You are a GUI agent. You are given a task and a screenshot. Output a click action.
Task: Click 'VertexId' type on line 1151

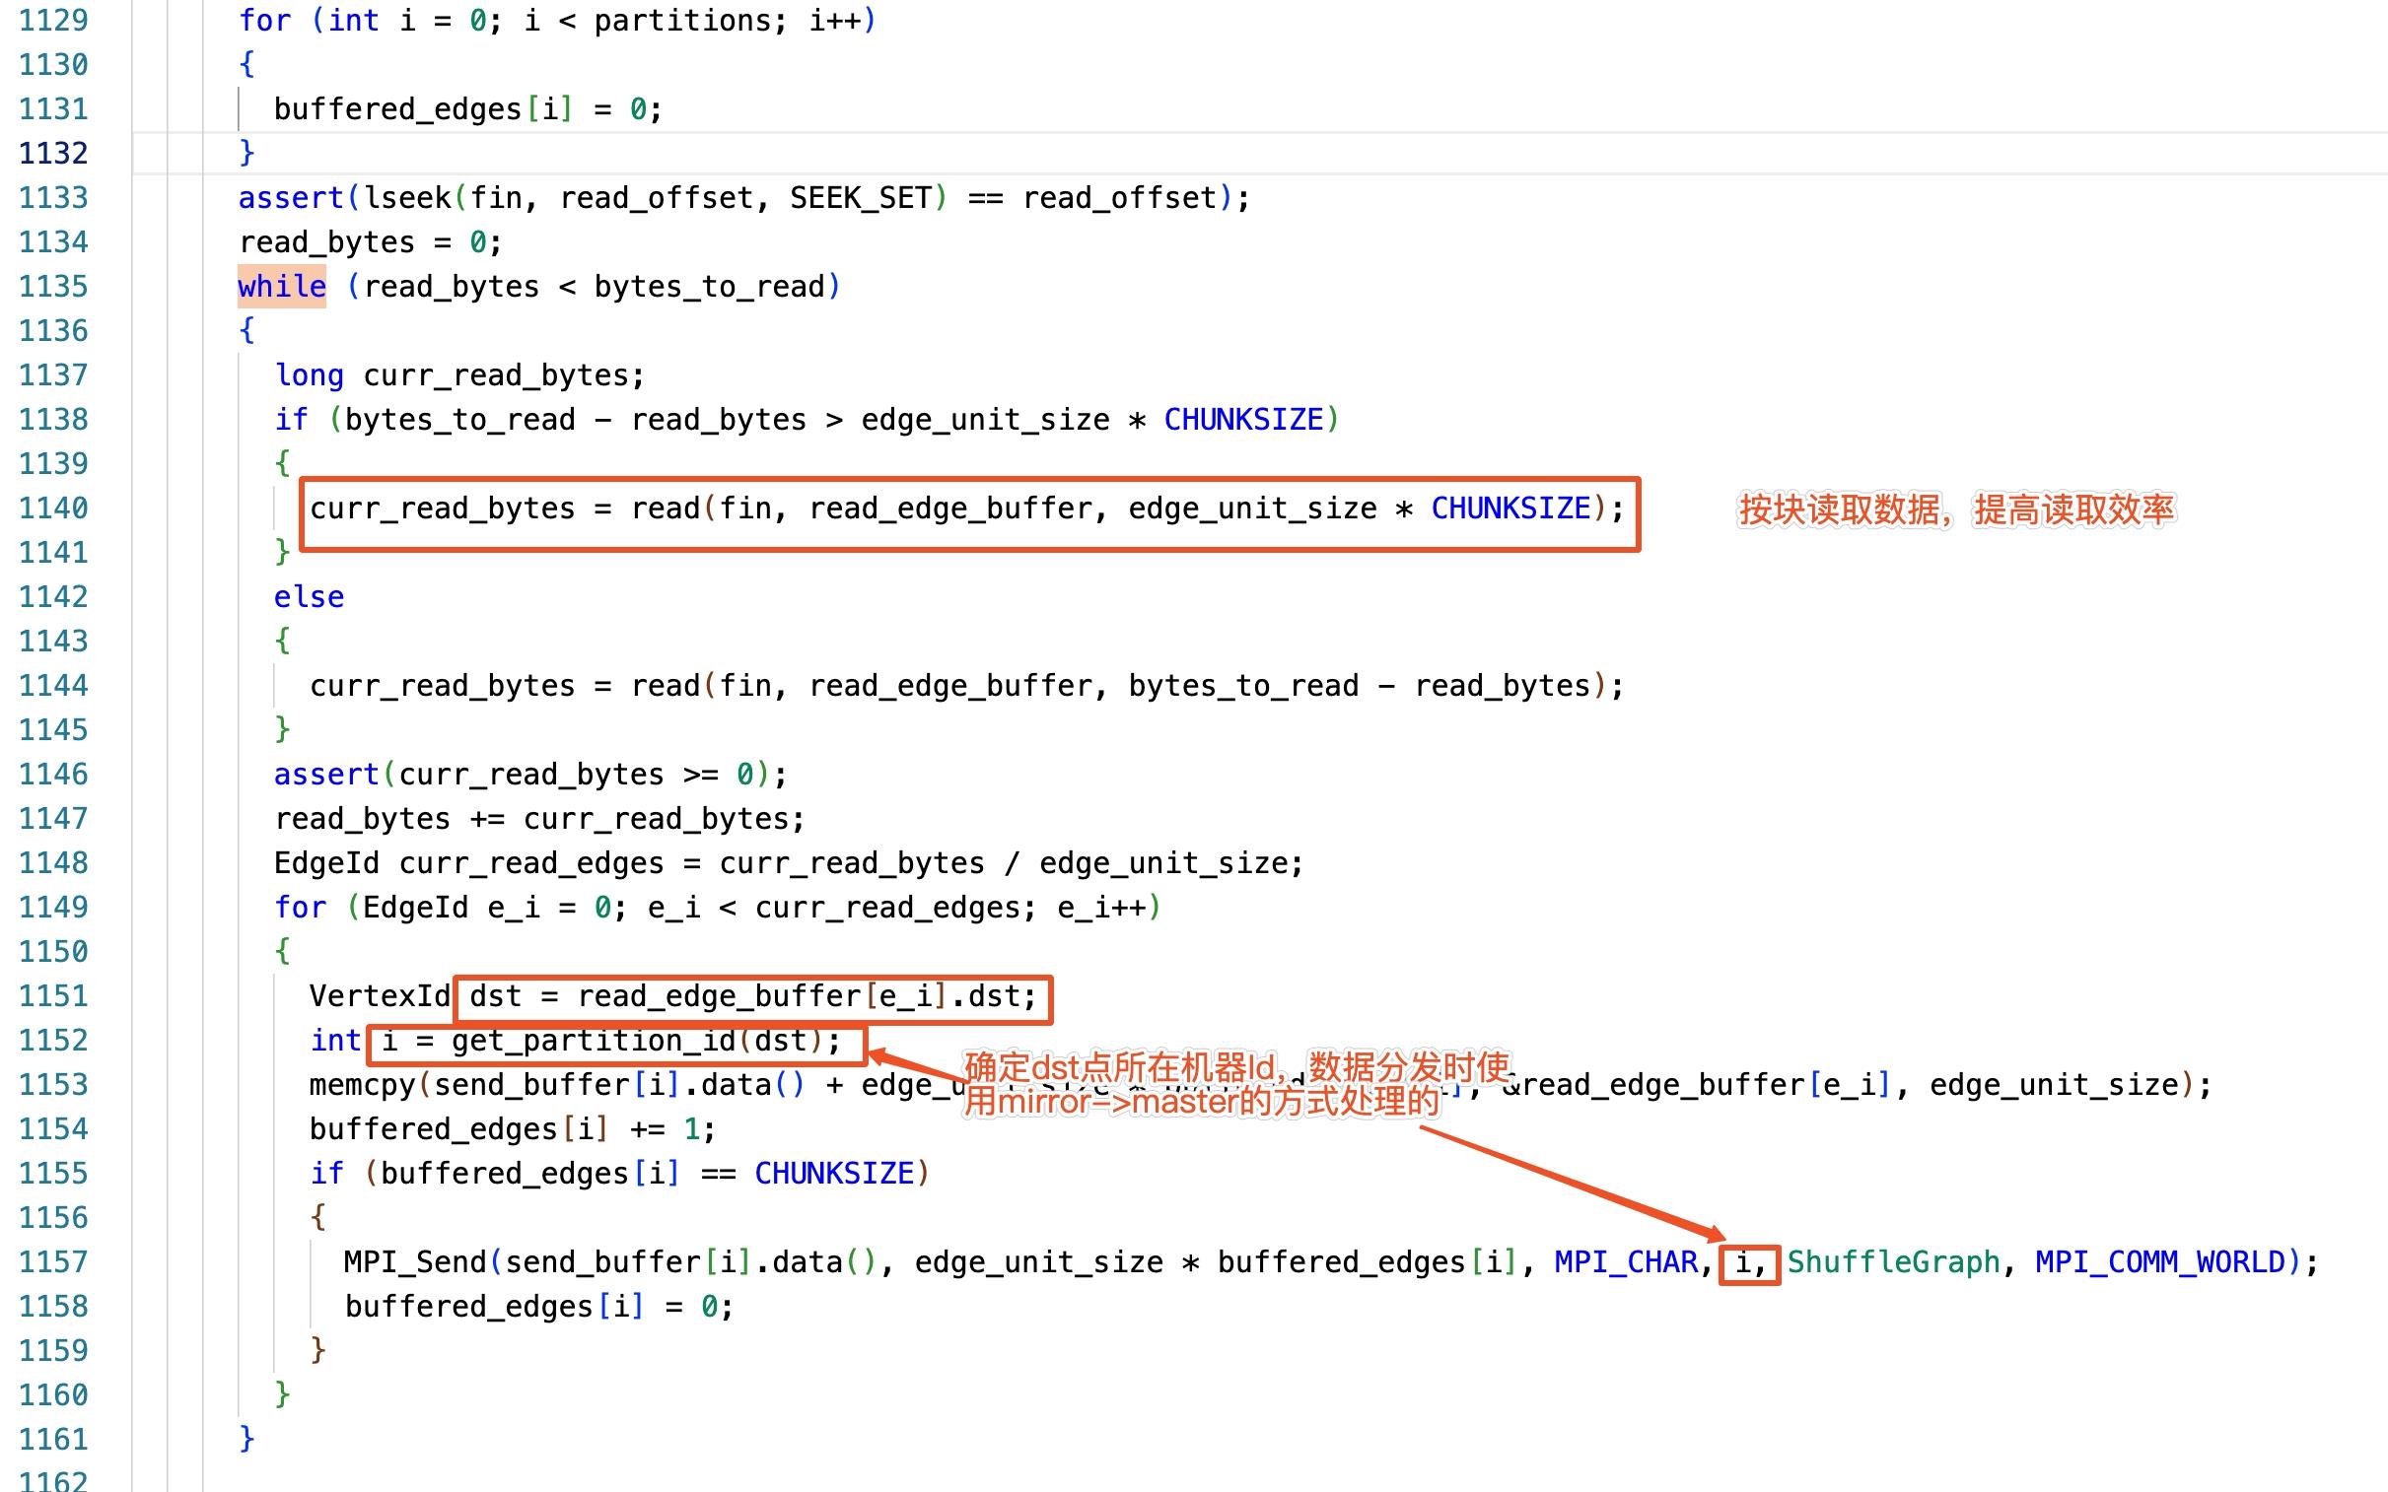pos(379,995)
